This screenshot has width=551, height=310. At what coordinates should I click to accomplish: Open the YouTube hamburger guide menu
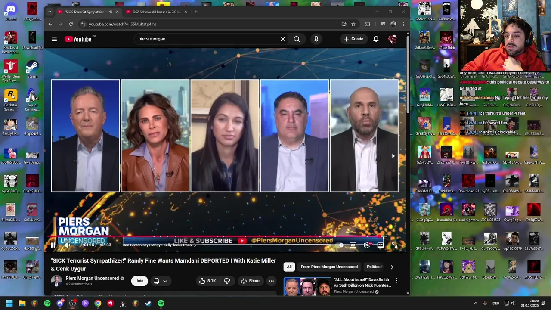(54, 39)
